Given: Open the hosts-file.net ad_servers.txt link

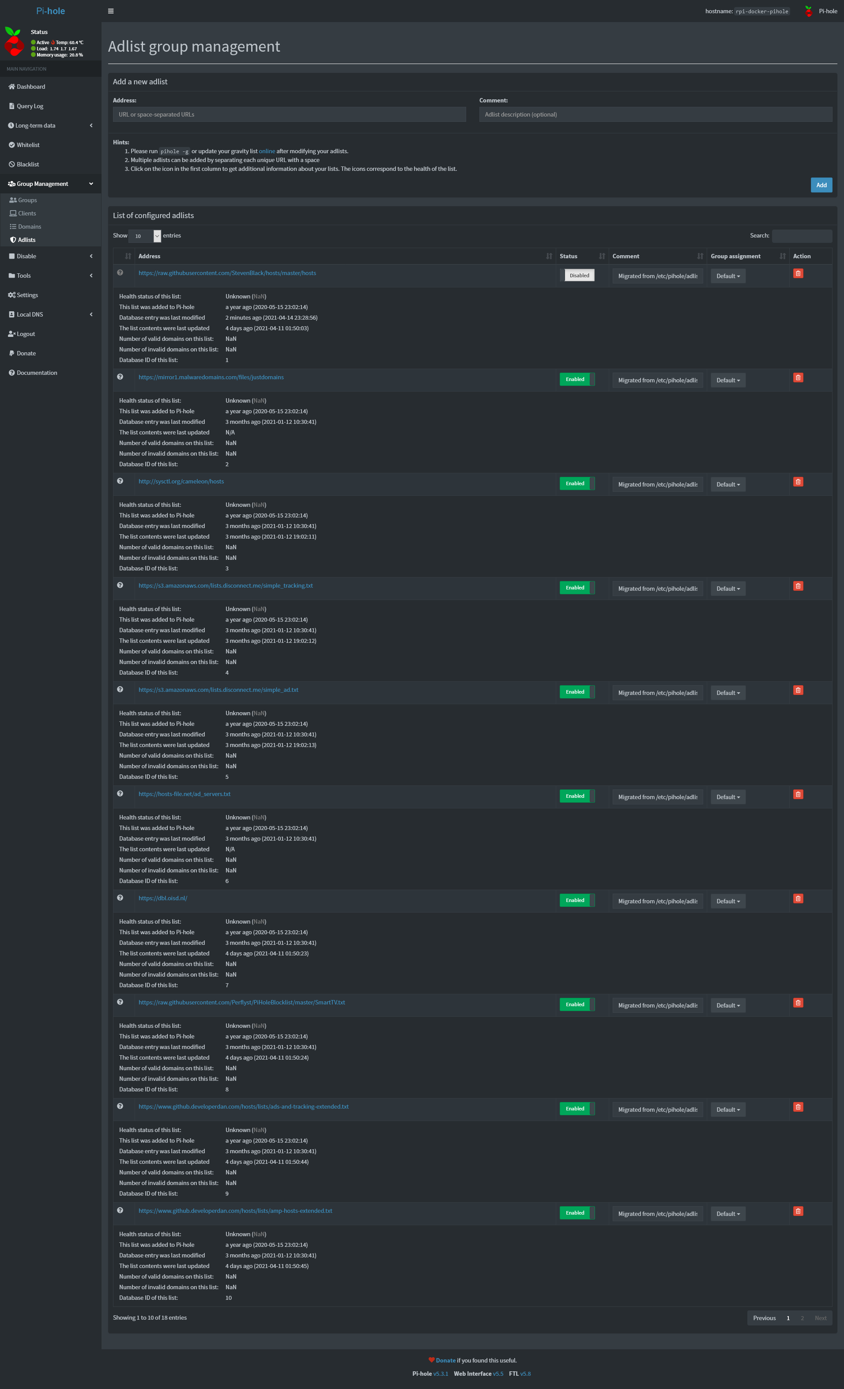Looking at the screenshot, I should click(184, 794).
